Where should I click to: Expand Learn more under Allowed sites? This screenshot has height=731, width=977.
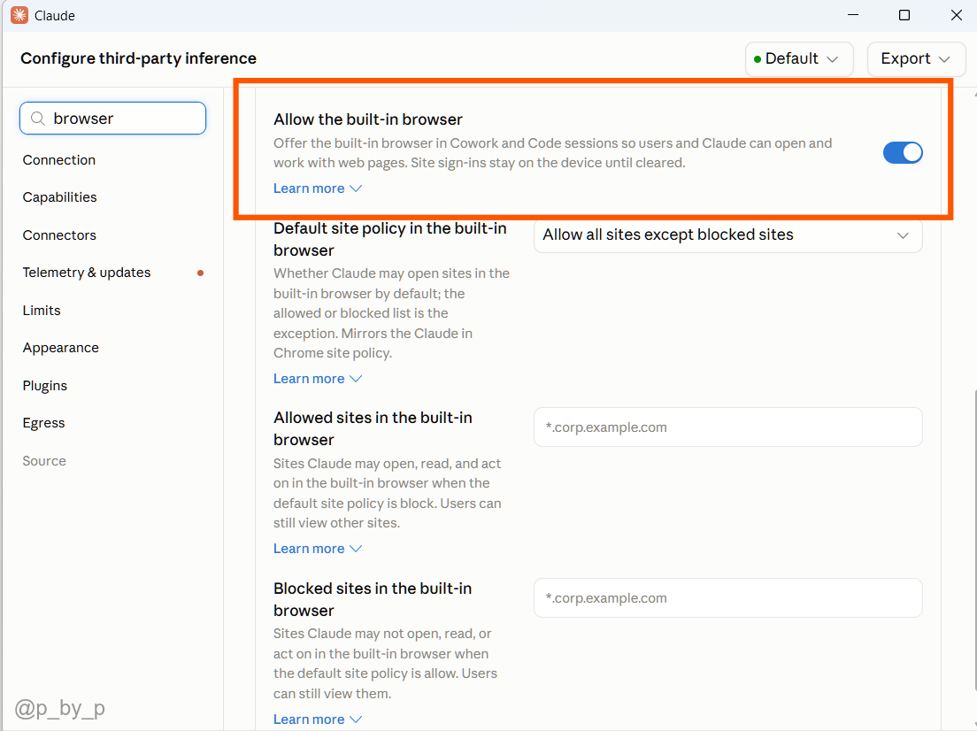click(x=317, y=549)
